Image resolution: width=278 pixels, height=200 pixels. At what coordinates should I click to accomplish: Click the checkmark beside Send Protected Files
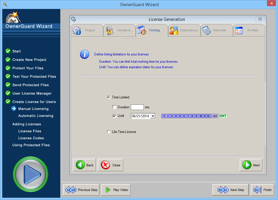(x=8, y=85)
